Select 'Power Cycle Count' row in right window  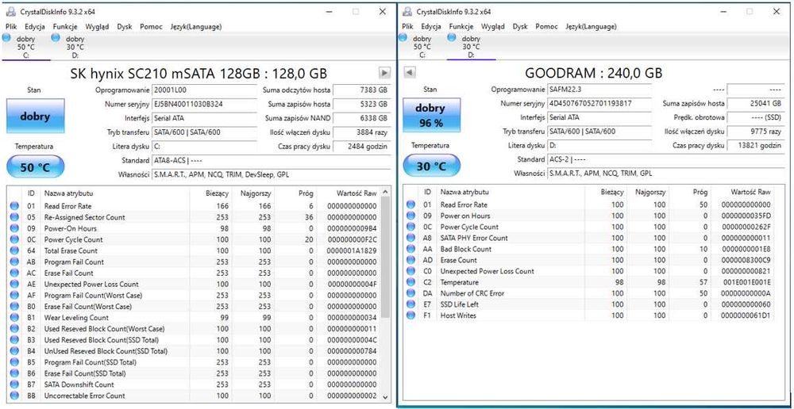[590, 227]
